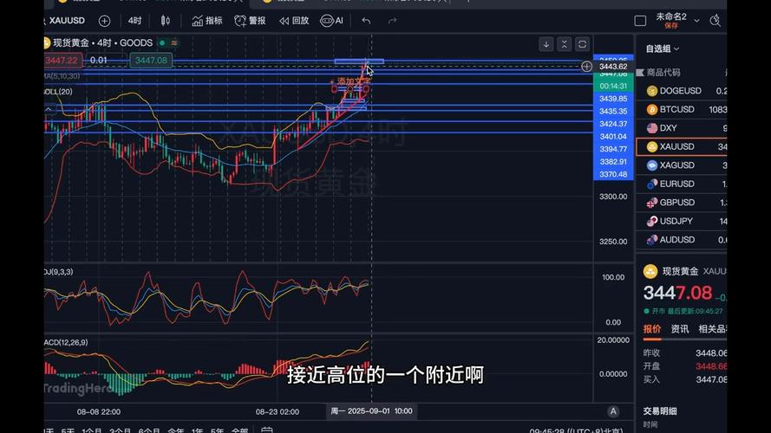
Task: Click the large 3447.08 quote price
Action: [x=677, y=293]
